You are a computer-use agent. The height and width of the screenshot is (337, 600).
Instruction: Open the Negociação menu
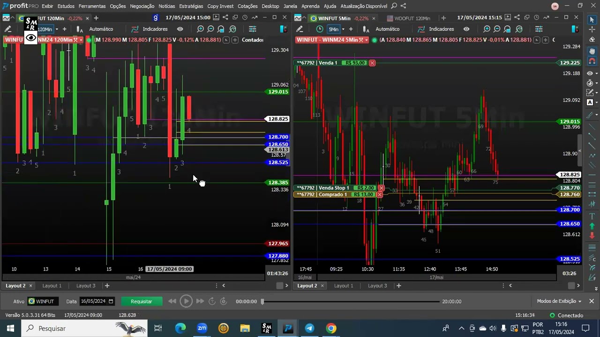(x=142, y=6)
